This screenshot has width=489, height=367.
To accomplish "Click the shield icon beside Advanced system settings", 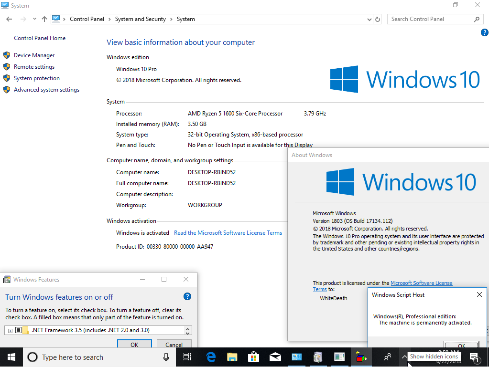I will tap(7, 90).
